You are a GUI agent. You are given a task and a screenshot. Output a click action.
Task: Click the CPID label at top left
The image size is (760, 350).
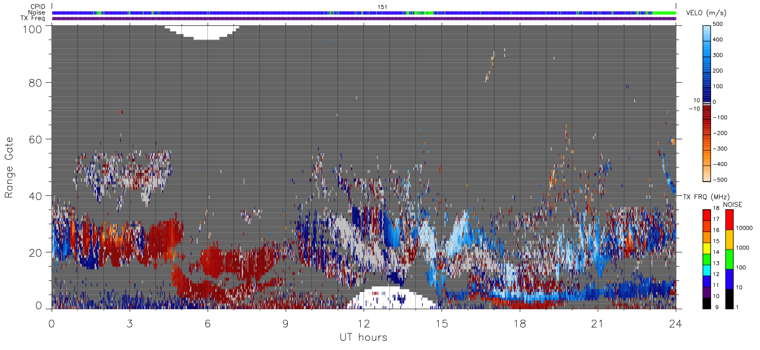(x=38, y=7)
